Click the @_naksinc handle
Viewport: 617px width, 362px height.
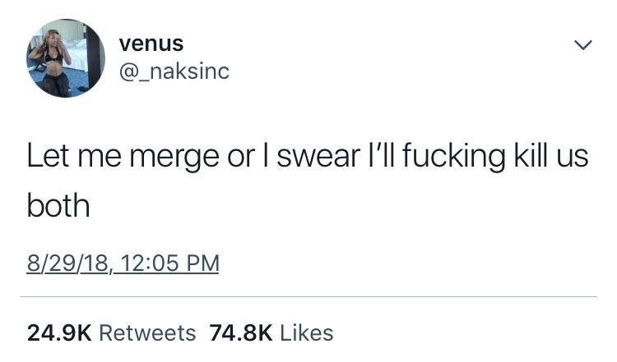click(x=174, y=72)
